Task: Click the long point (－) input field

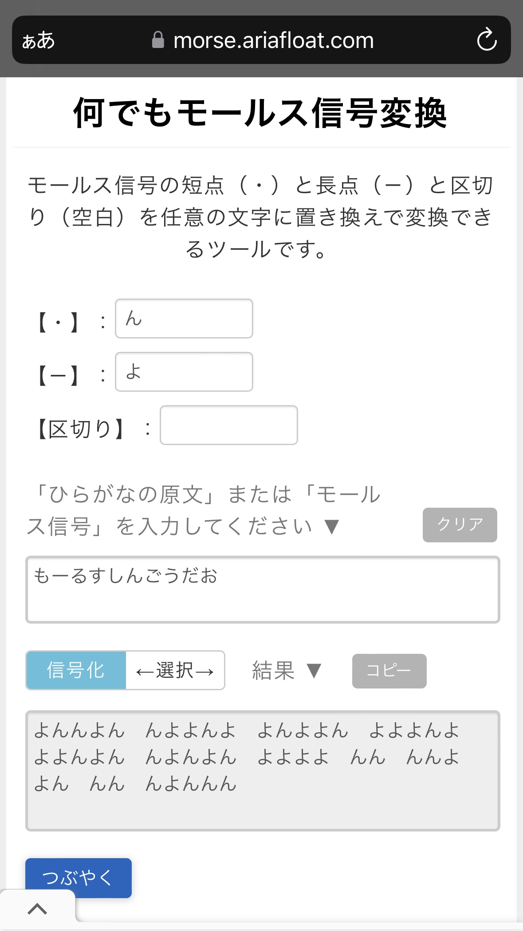Action: [x=184, y=372]
